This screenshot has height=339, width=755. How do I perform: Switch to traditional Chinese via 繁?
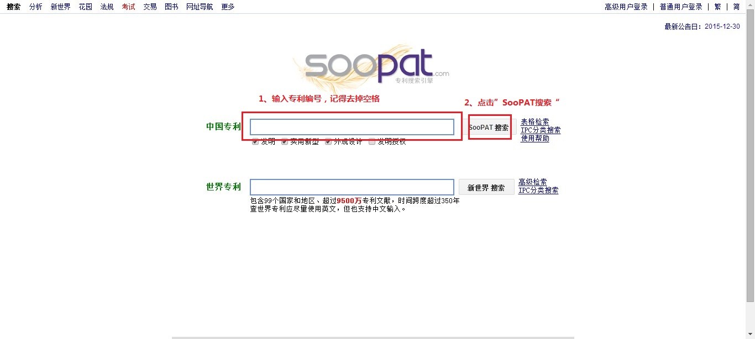pos(717,7)
